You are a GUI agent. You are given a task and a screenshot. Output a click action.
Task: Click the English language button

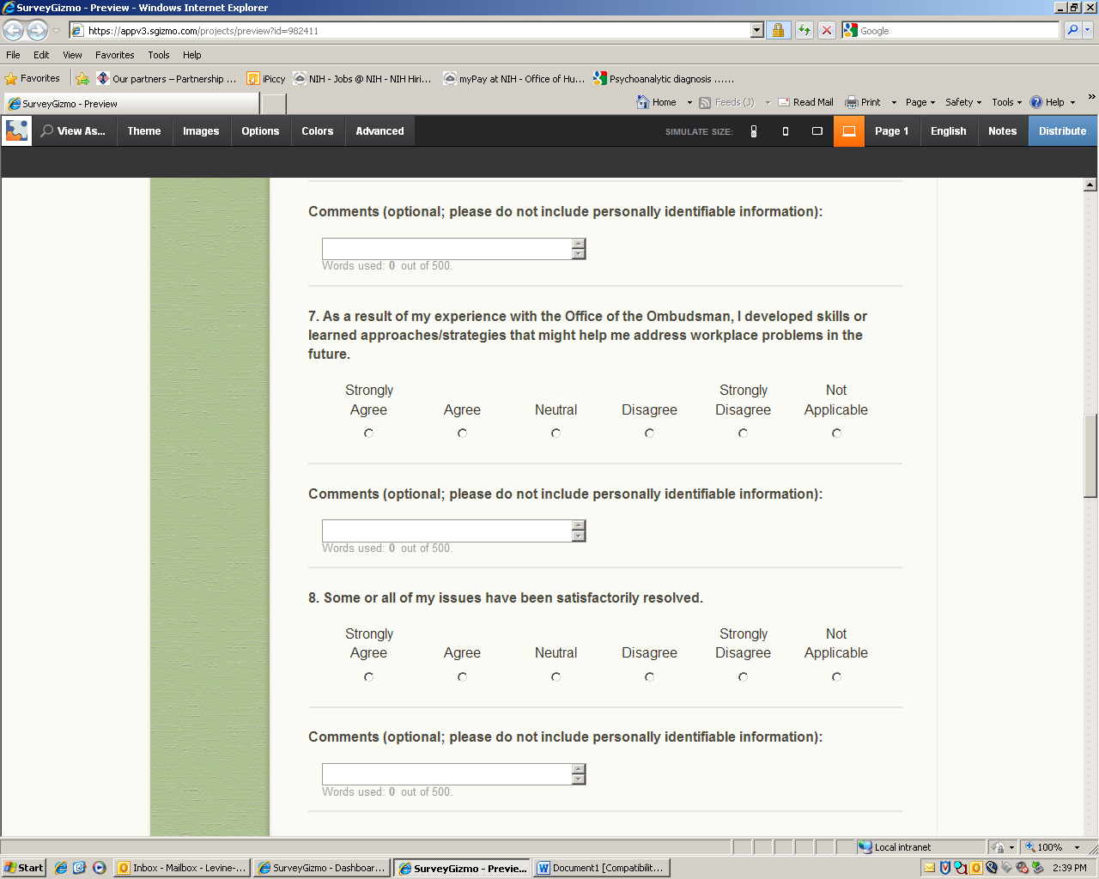[x=949, y=131]
